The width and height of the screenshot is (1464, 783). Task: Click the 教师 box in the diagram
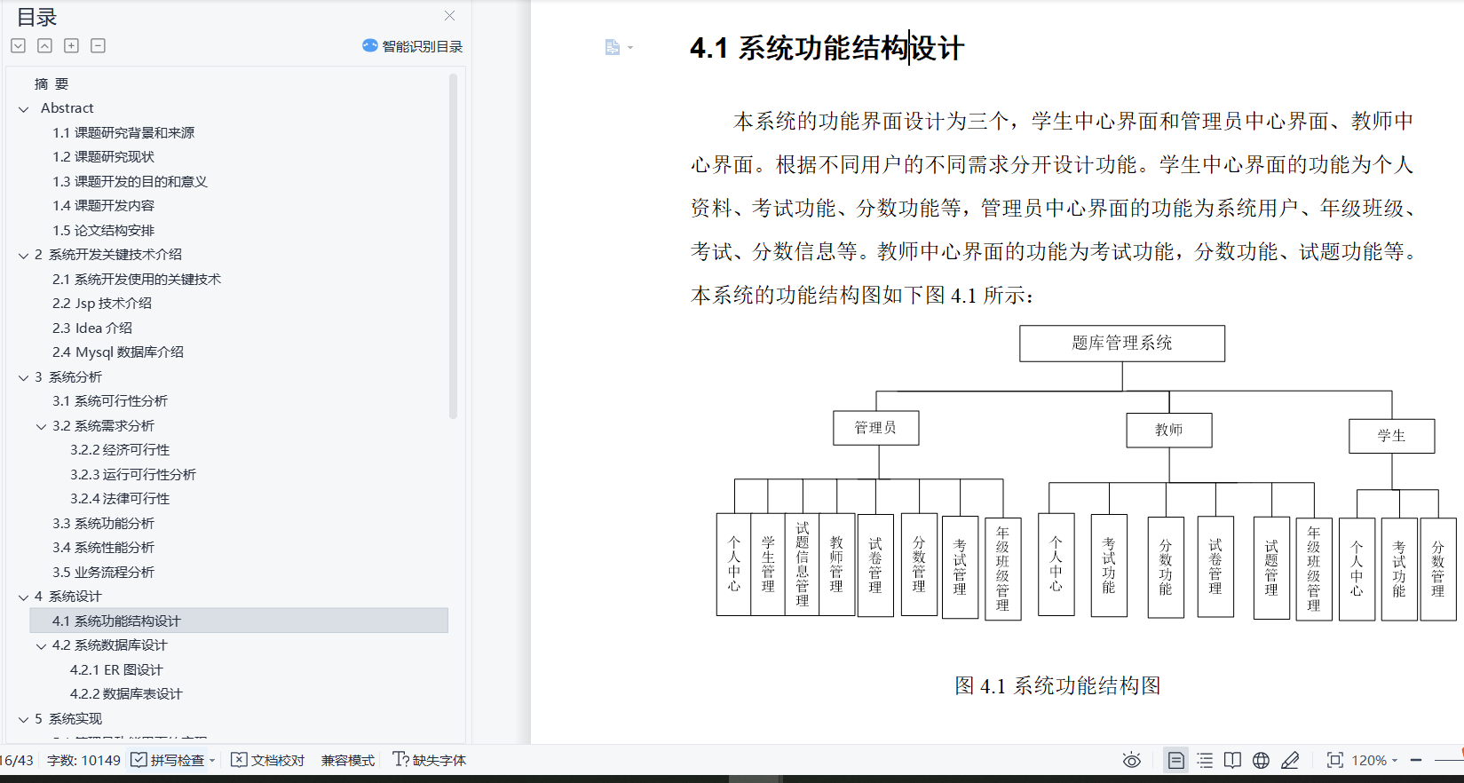pyautogui.click(x=1169, y=430)
